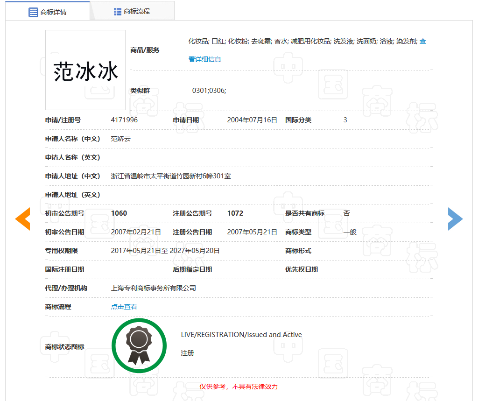The image size is (478, 401).
Task: Click trademark type value 一般
Action: (x=350, y=232)
